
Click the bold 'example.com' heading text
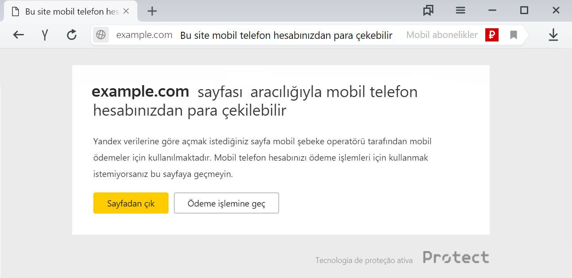point(140,92)
